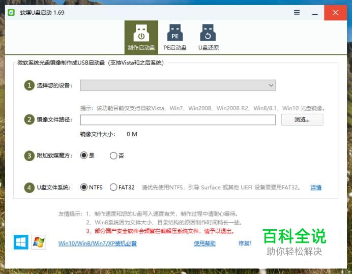Choose NTFS as U盘 file system

(x=91, y=187)
